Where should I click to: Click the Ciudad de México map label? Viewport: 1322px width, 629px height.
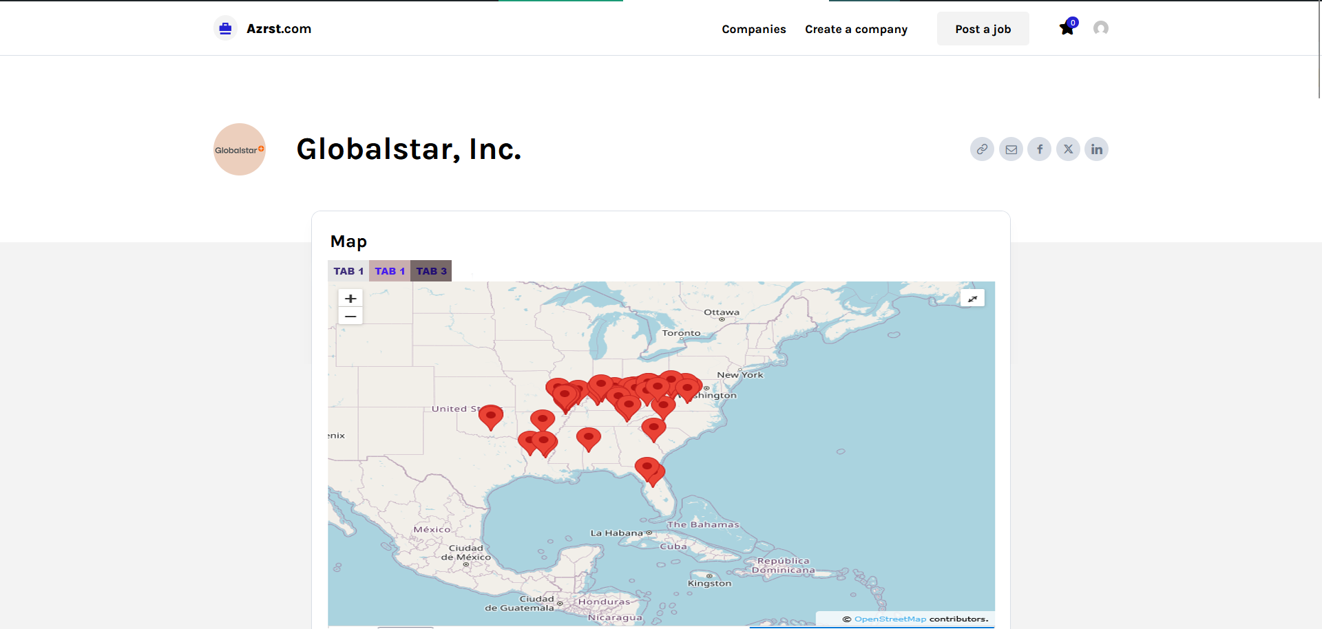pos(466,553)
